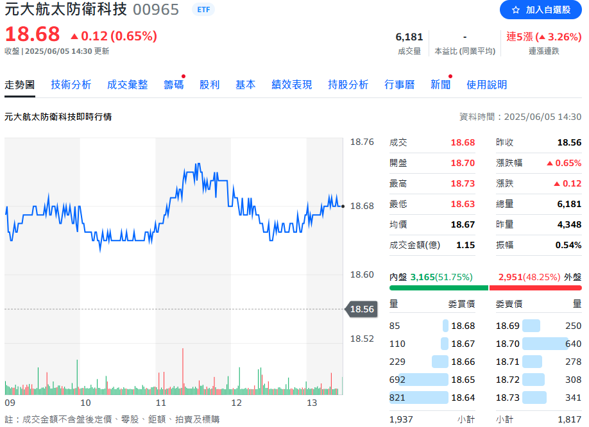Click the stock code 00965
This screenshot has width=589, height=427.
click(x=156, y=10)
